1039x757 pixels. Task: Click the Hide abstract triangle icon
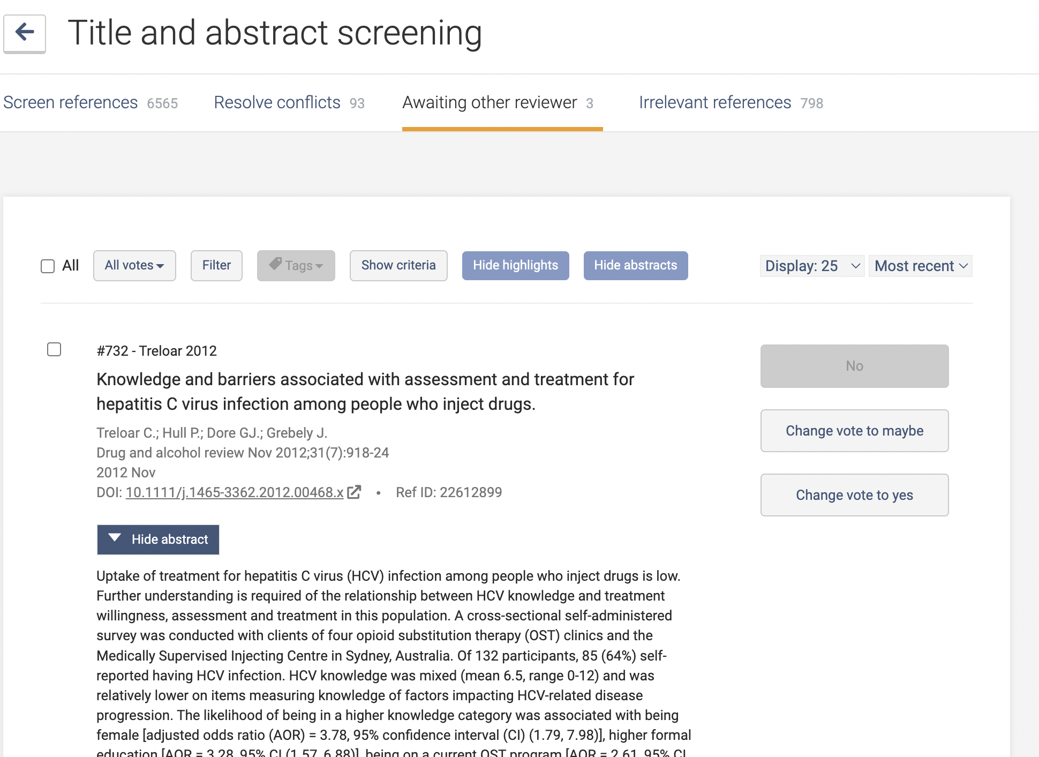tap(114, 538)
